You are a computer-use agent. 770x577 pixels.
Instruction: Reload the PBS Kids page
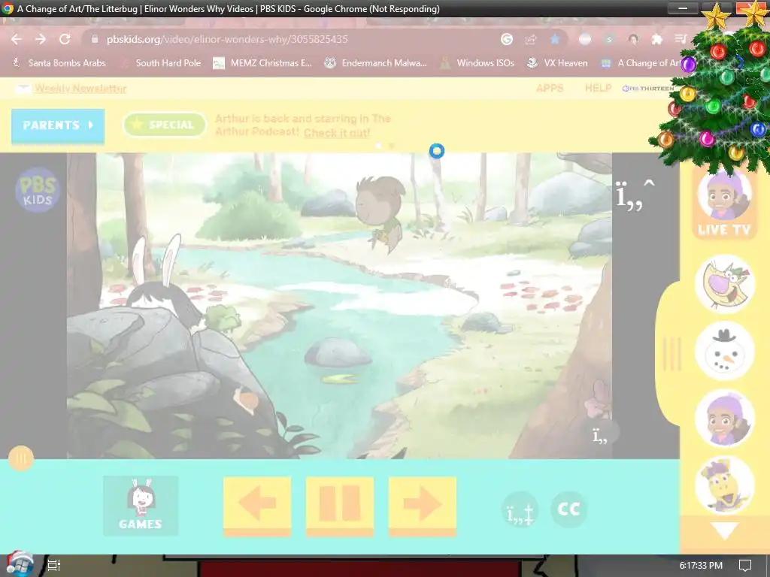click(x=65, y=39)
